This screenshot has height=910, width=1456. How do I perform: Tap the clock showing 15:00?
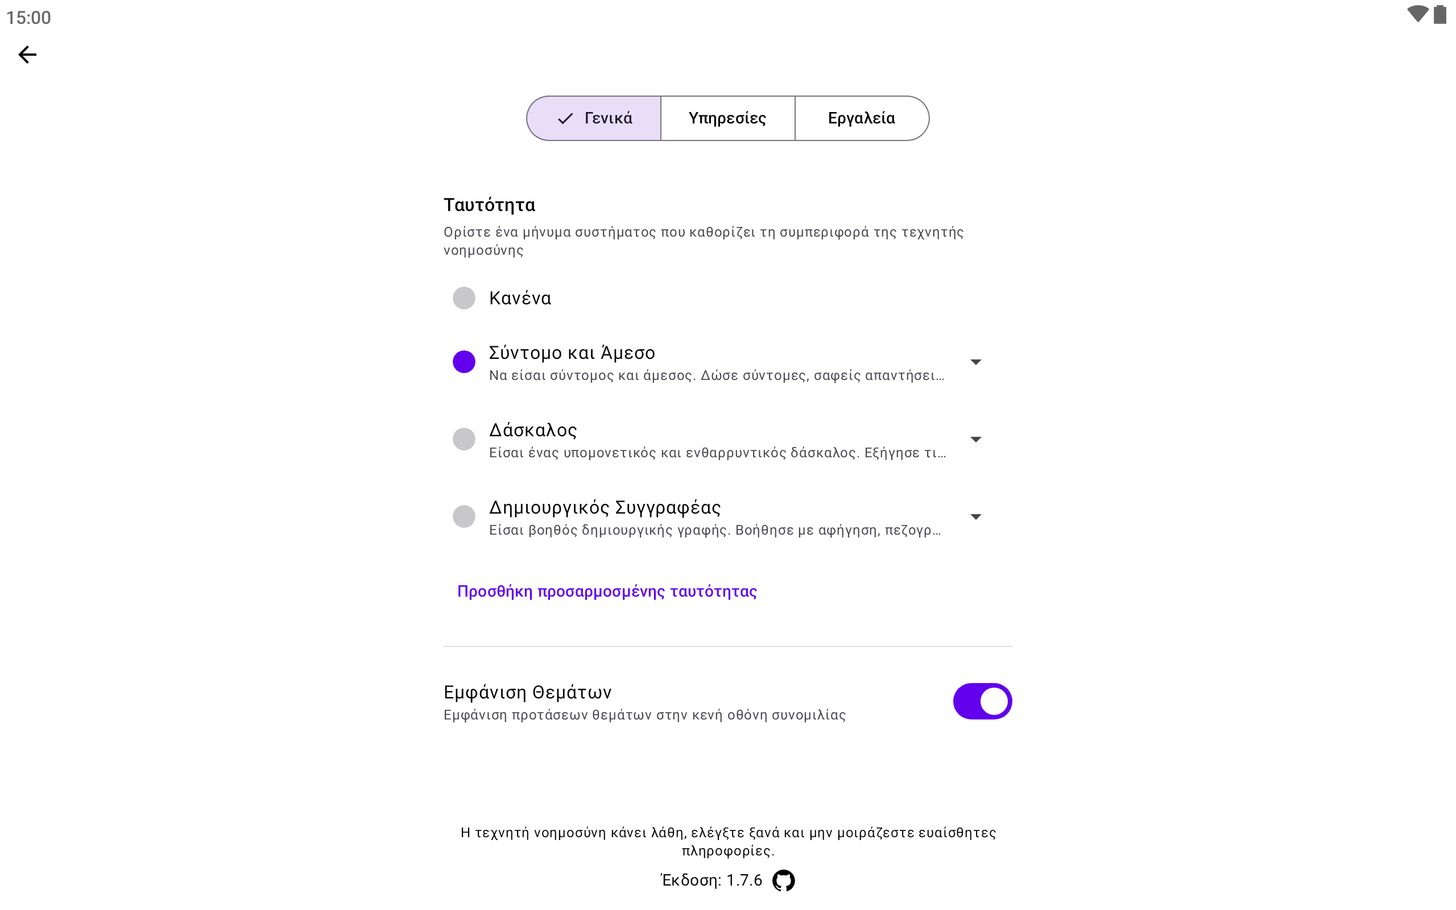point(28,18)
